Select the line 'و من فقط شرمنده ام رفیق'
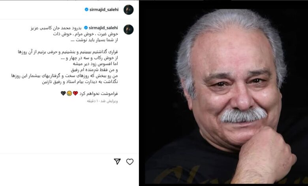Viewport: 308px width, 186px height. point(94,70)
